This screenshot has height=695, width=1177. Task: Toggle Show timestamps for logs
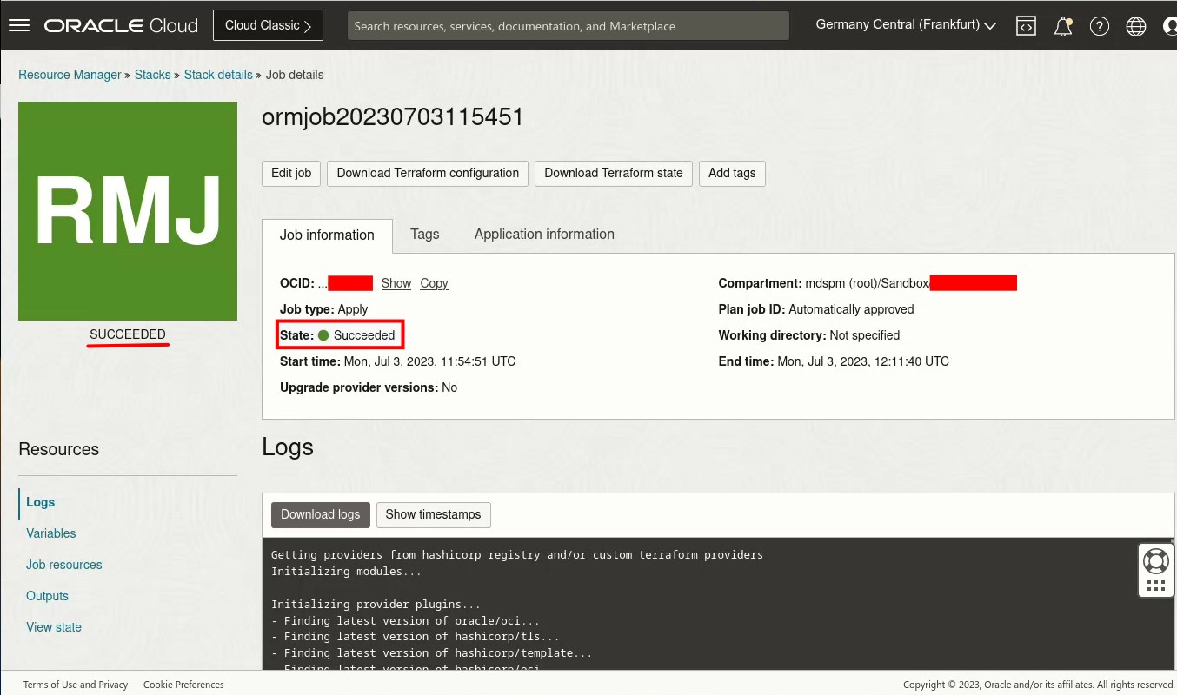[433, 514]
